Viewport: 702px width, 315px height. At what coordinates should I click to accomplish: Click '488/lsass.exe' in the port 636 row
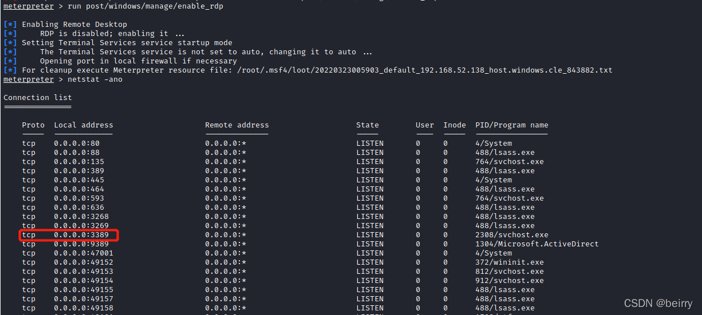point(505,207)
